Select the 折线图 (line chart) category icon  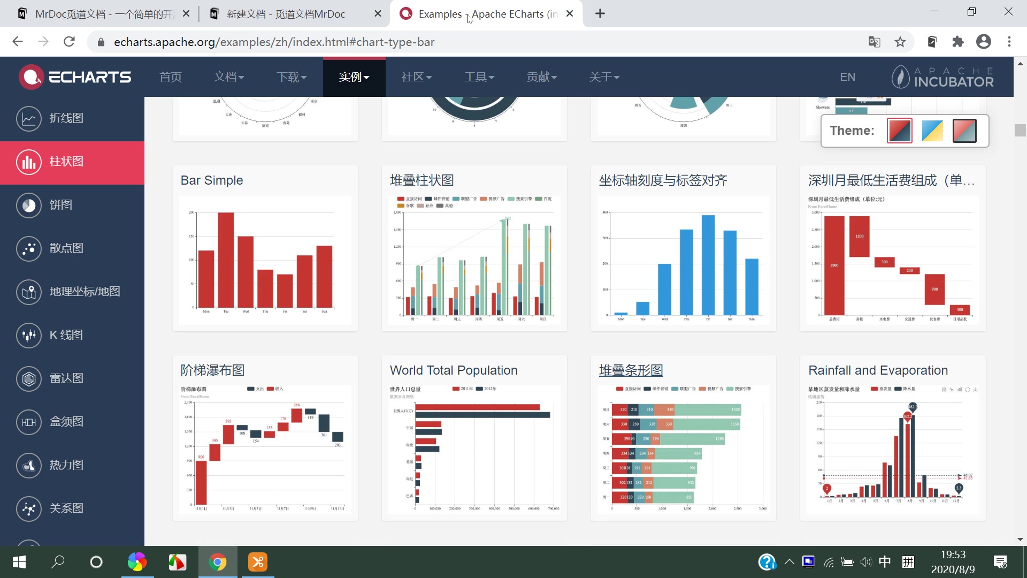click(x=29, y=118)
